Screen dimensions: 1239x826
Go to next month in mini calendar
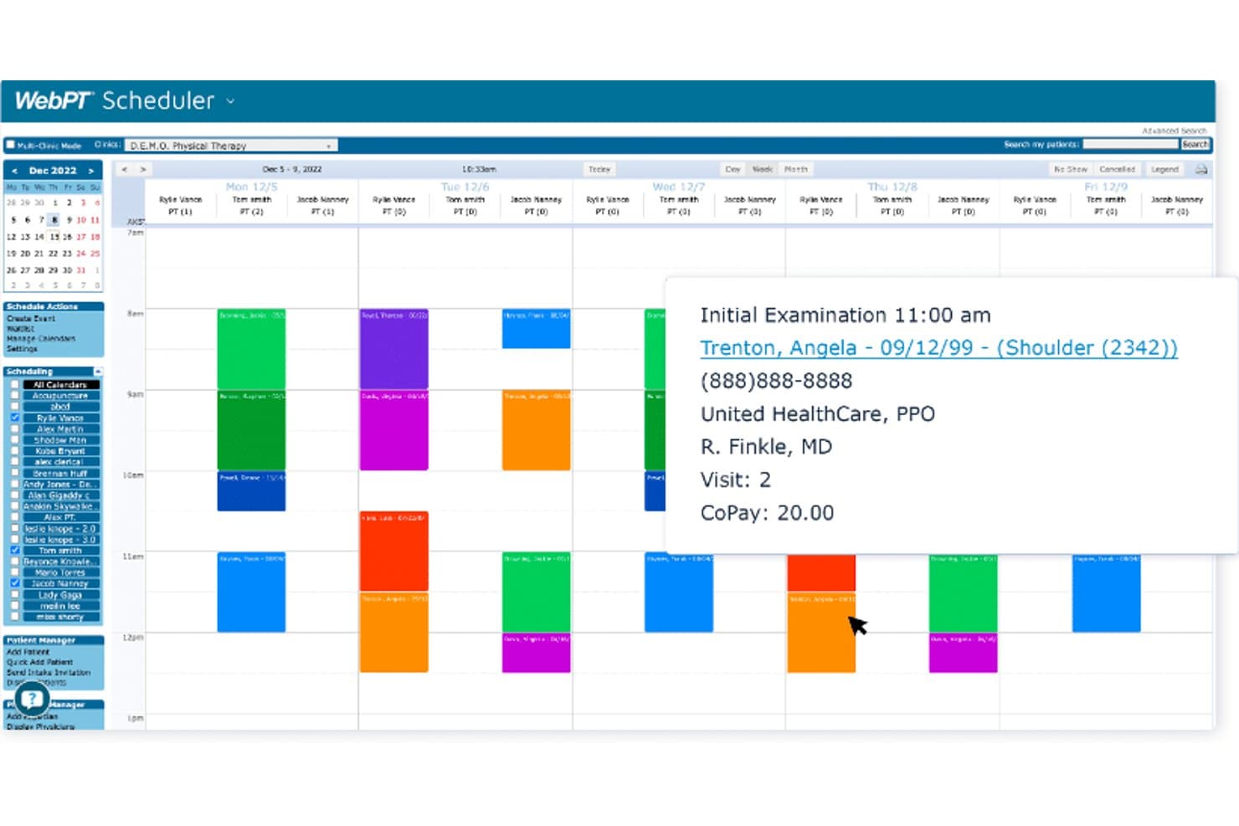(x=91, y=171)
